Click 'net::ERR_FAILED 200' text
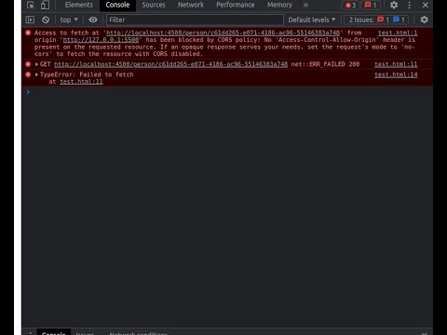Image resolution: width=447 pixels, height=335 pixels. point(325,64)
